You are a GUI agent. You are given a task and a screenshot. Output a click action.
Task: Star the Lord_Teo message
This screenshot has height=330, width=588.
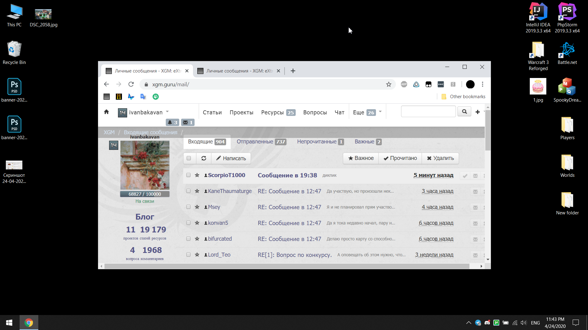click(x=197, y=255)
